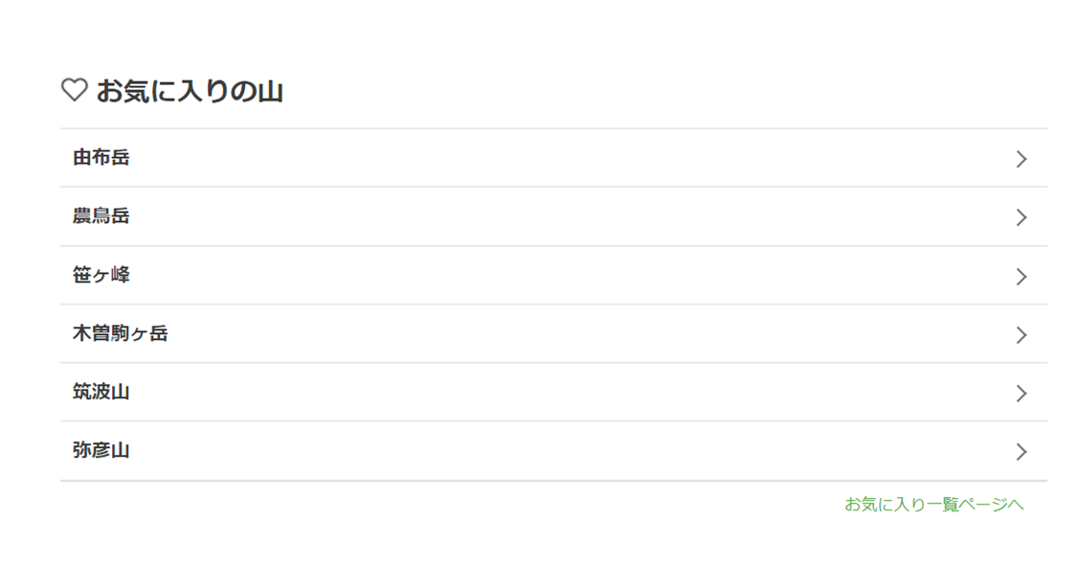Click the お気に入りの山 heading text
This screenshot has width=1078, height=586.
(190, 92)
